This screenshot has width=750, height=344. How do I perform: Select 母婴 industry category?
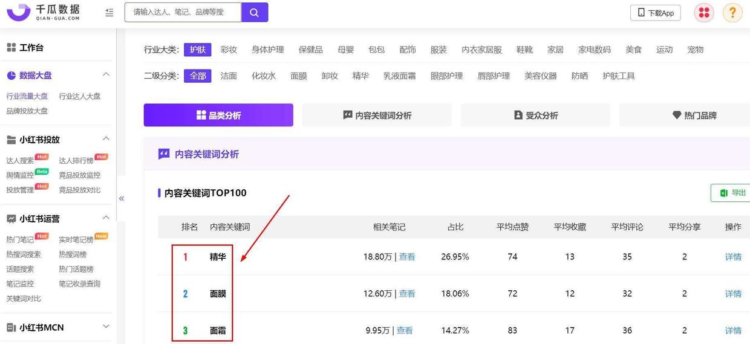tap(346, 50)
